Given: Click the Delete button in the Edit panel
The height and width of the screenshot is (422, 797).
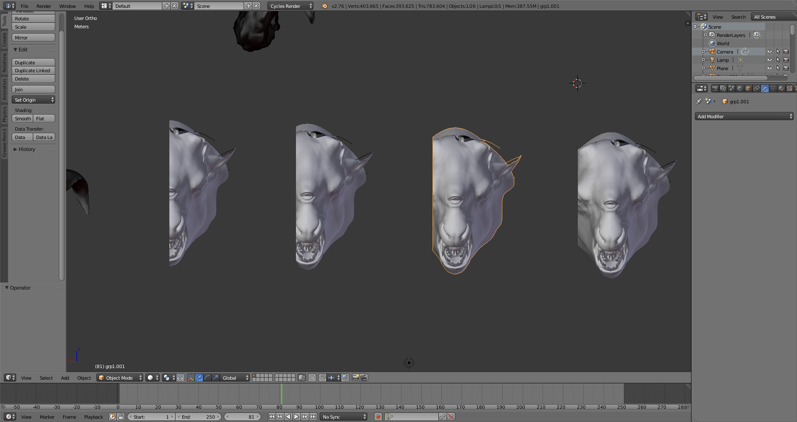Looking at the screenshot, I should [x=33, y=79].
